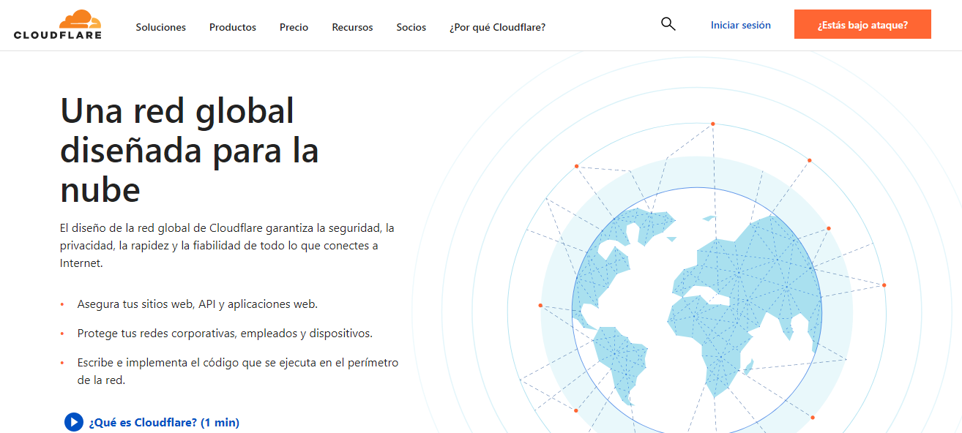Expand the Productos menu
Screen dimensions: 962x433
tap(232, 27)
